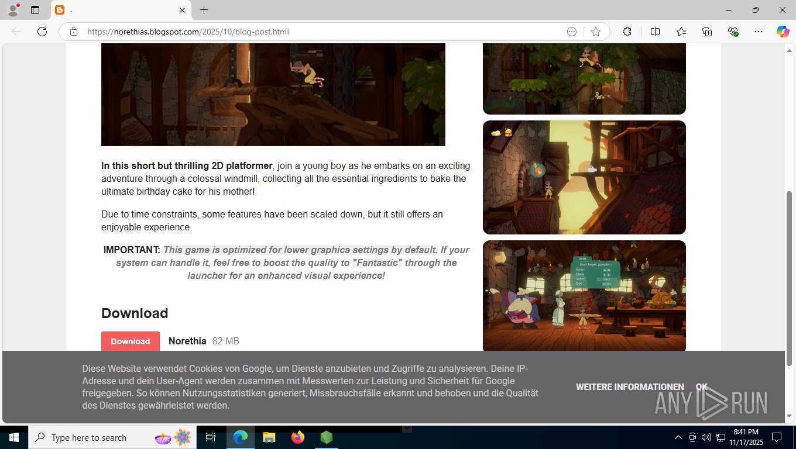Click the Blogger tab favicon
Image resolution: width=796 pixels, height=449 pixels.
click(60, 10)
